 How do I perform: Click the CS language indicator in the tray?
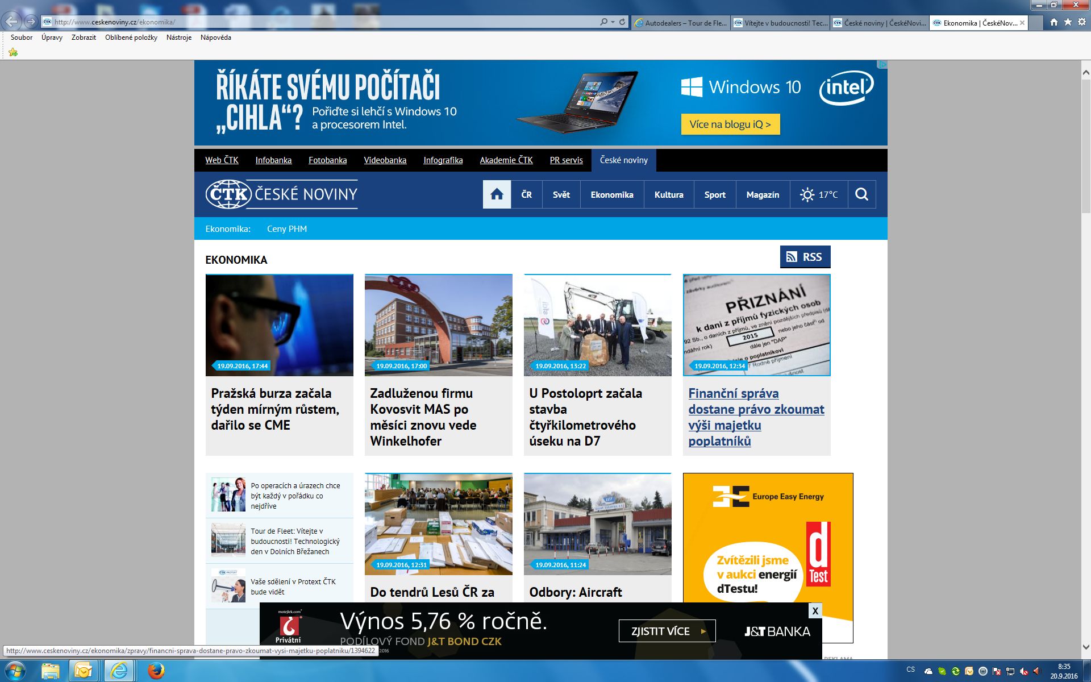point(911,669)
